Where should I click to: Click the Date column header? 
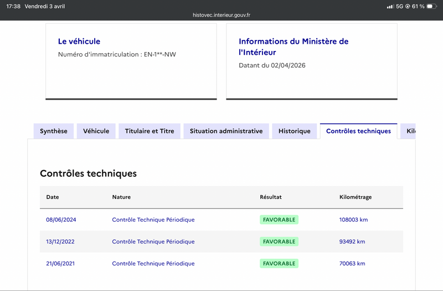click(x=53, y=197)
